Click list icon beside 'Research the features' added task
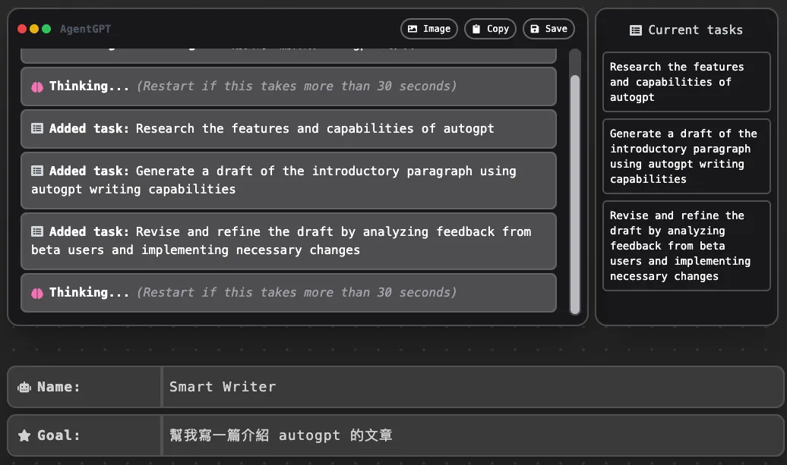Viewport: 787px width, 465px height. click(x=37, y=128)
